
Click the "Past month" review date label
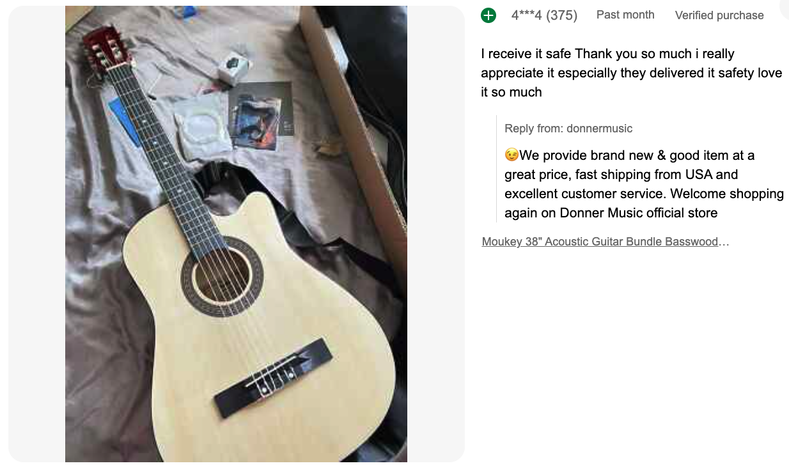pyautogui.click(x=625, y=15)
